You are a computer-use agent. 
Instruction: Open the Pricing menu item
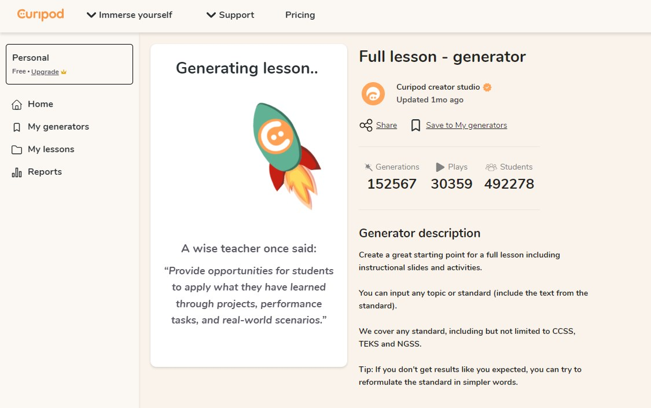click(300, 15)
